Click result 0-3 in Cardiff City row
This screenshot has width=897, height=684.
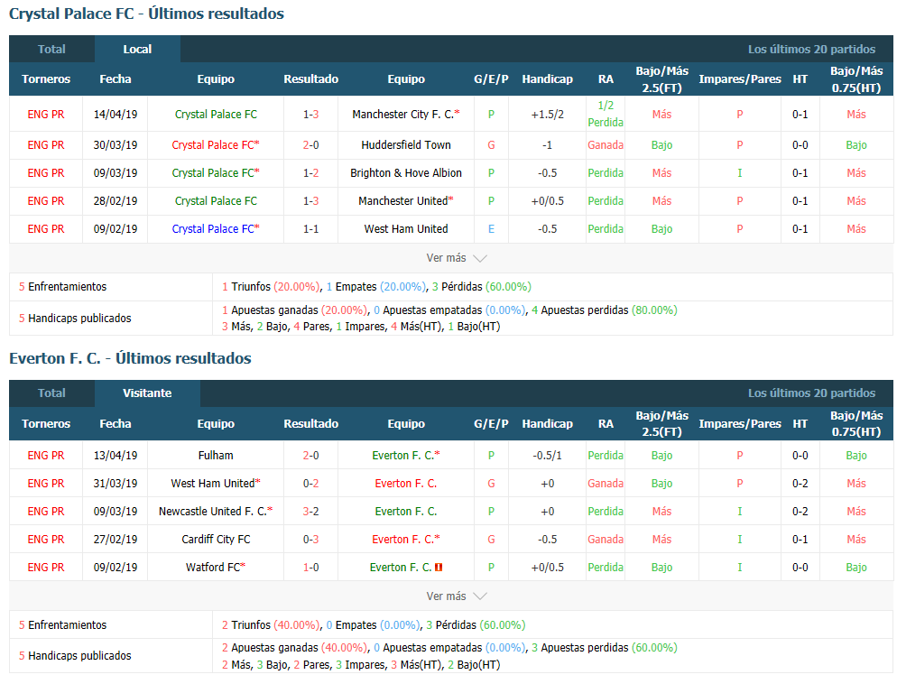pos(310,540)
